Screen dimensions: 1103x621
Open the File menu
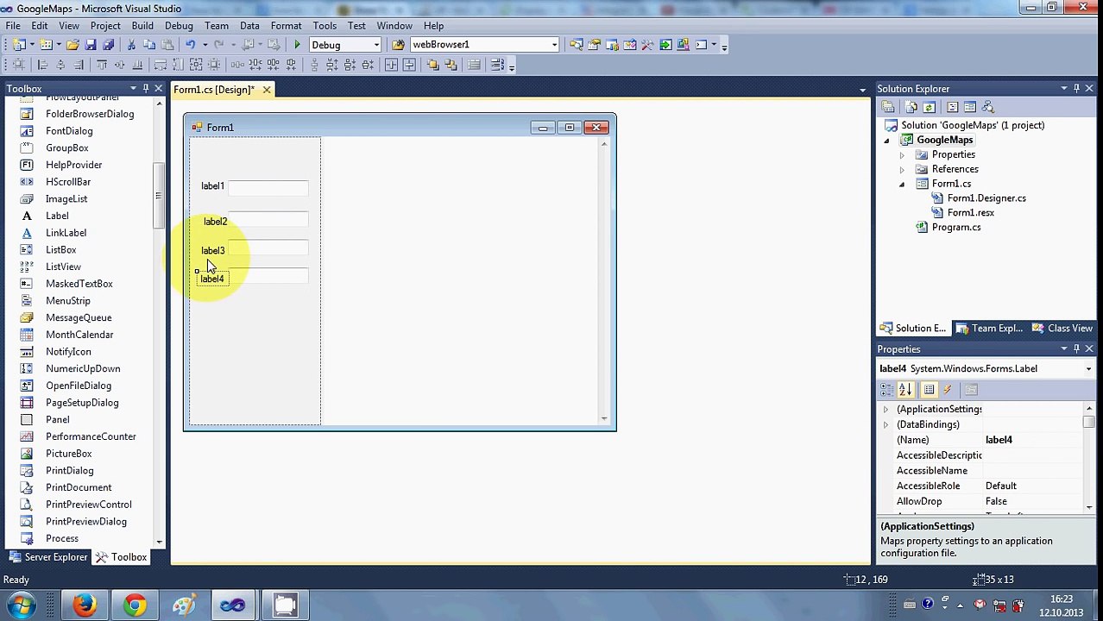pyautogui.click(x=13, y=26)
